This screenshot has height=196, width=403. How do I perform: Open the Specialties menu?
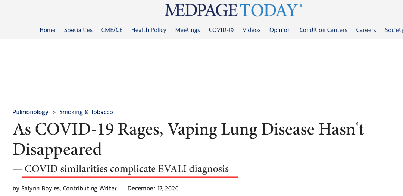pos(78,30)
